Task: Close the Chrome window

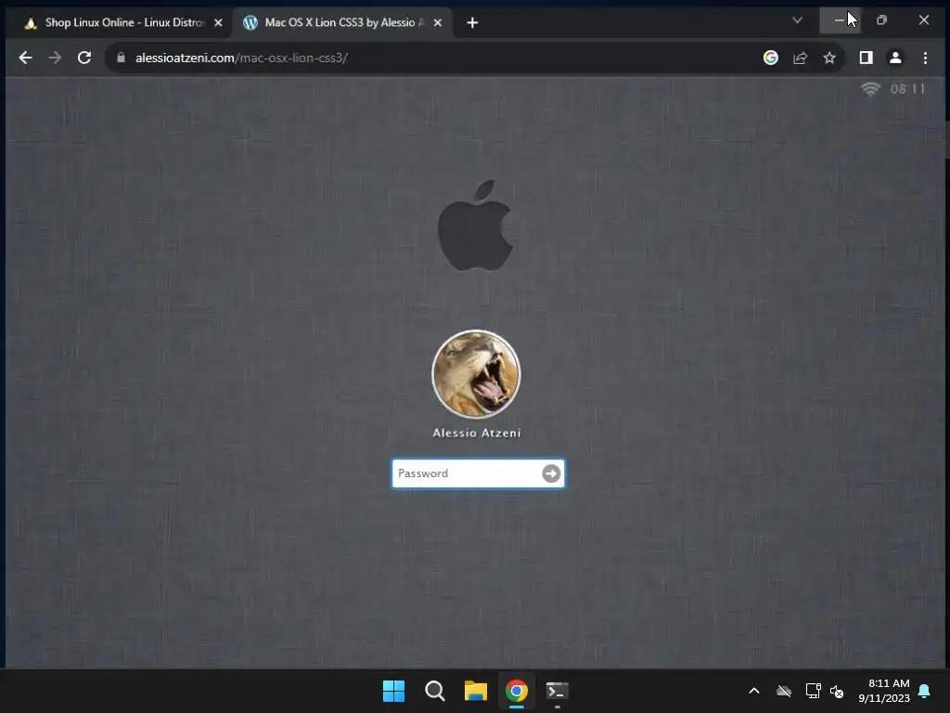Action: tap(923, 20)
